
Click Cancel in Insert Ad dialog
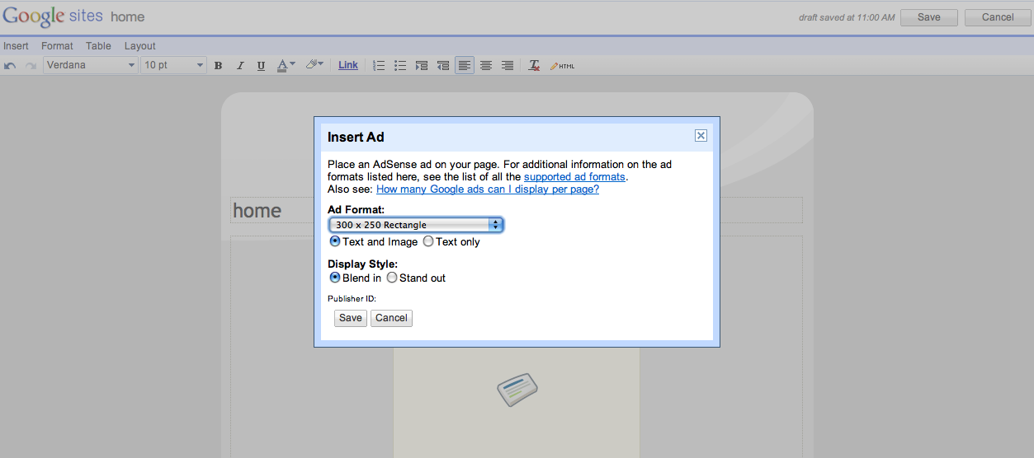point(391,318)
